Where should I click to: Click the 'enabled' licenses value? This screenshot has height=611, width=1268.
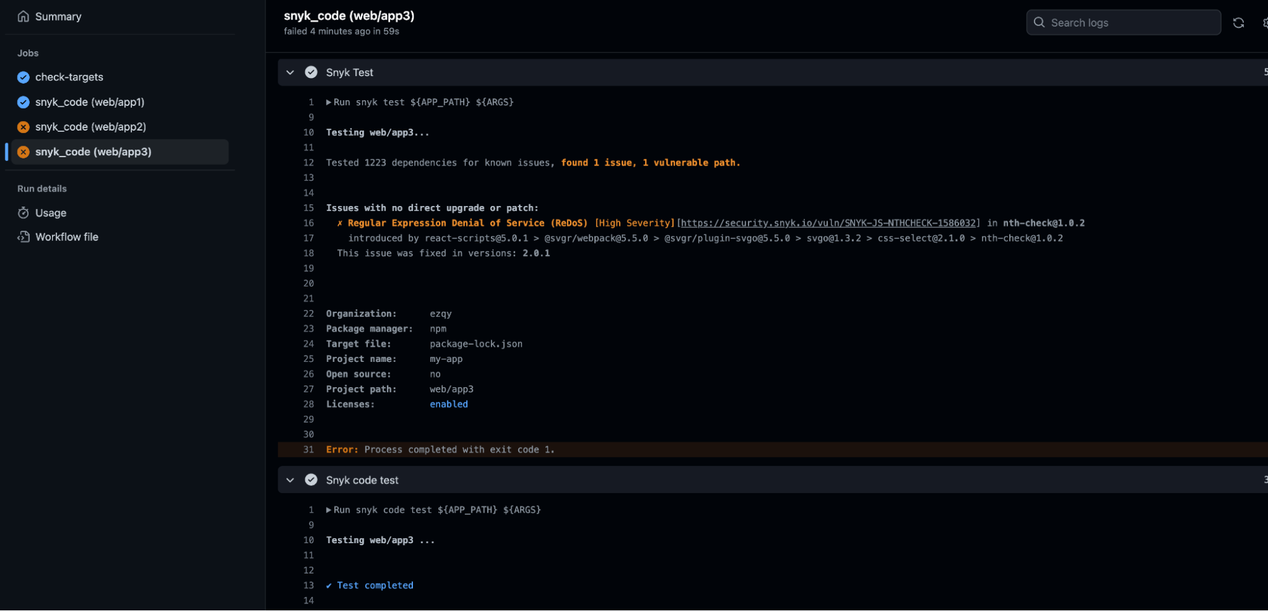(448, 404)
